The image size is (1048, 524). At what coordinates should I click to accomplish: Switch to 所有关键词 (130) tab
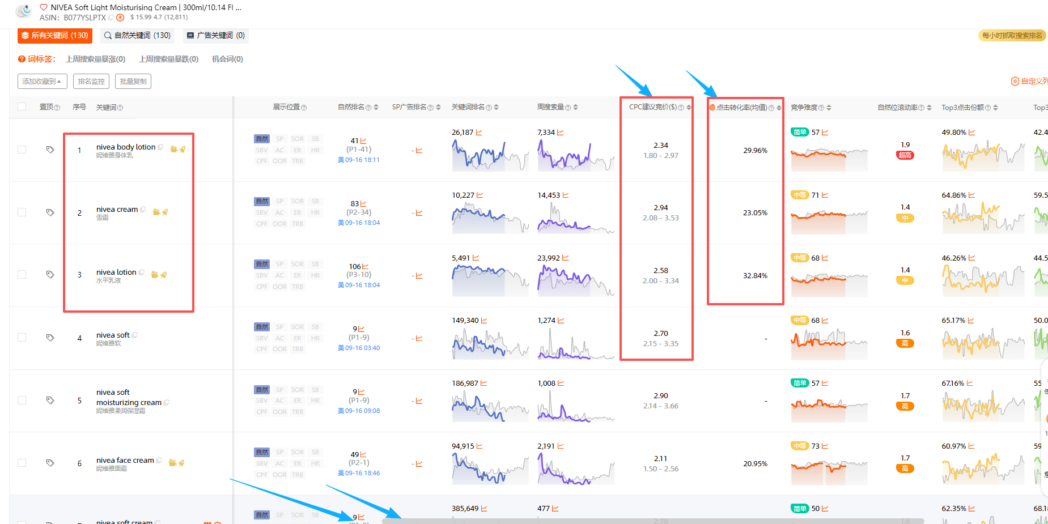pos(55,36)
